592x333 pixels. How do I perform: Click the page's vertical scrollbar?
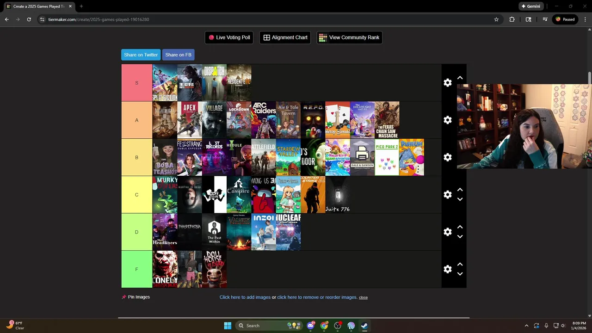(x=589, y=79)
